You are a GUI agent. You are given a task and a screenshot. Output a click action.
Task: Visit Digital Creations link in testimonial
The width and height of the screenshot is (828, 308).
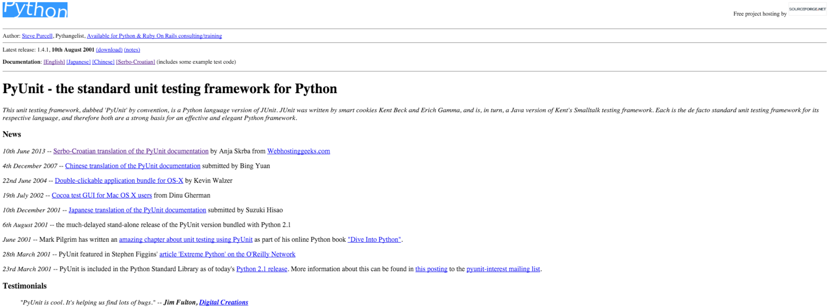(x=224, y=302)
